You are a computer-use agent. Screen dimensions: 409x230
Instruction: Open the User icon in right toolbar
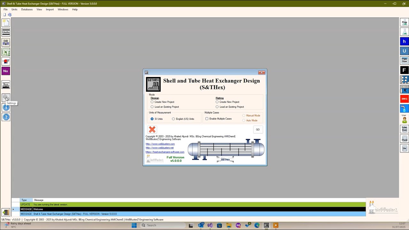pyautogui.click(x=405, y=120)
